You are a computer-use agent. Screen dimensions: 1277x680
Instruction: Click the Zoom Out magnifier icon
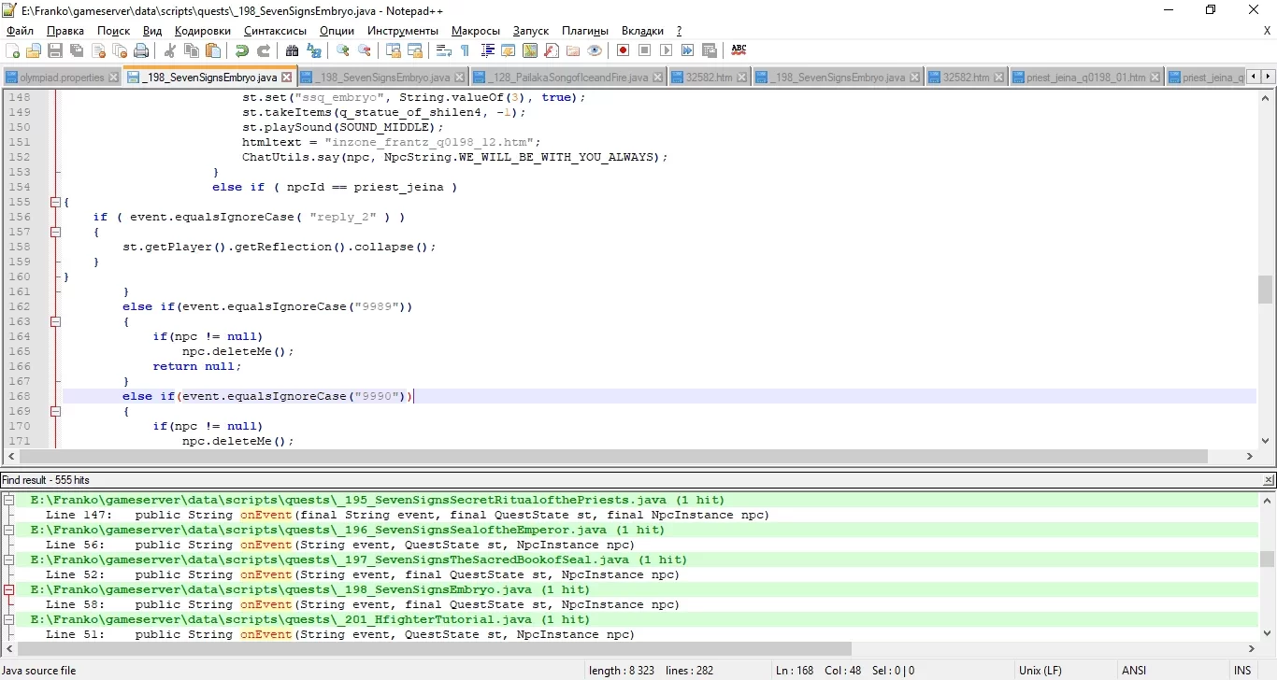click(365, 50)
